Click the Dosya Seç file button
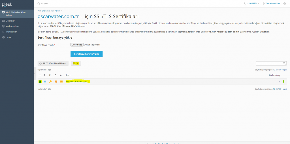290x144 pixels. (77, 45)
